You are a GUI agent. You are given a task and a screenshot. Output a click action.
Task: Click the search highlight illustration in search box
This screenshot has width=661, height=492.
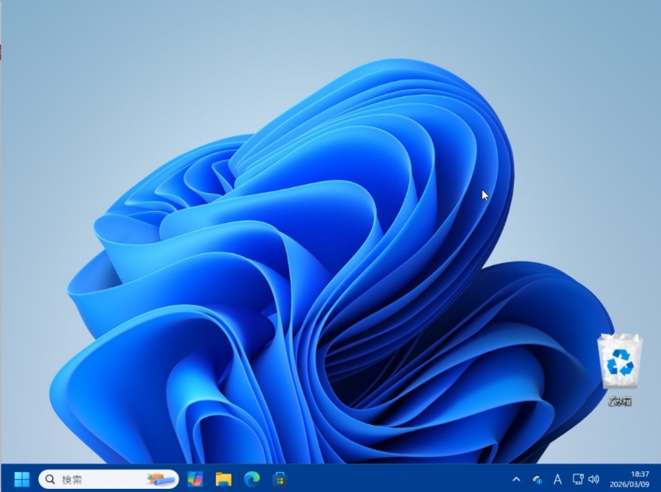(x=161, y=479)
